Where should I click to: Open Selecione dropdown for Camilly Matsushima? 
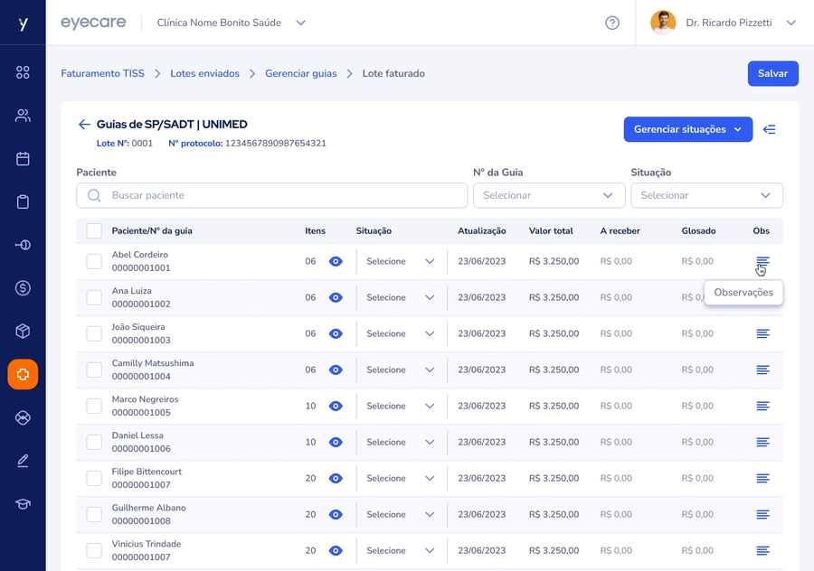(x=401, y=370)
